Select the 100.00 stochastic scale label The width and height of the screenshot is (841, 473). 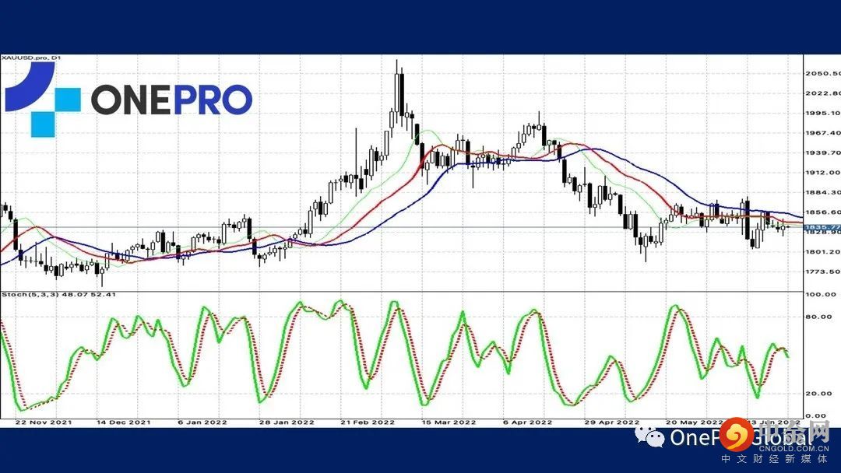[x=821, y=295]
